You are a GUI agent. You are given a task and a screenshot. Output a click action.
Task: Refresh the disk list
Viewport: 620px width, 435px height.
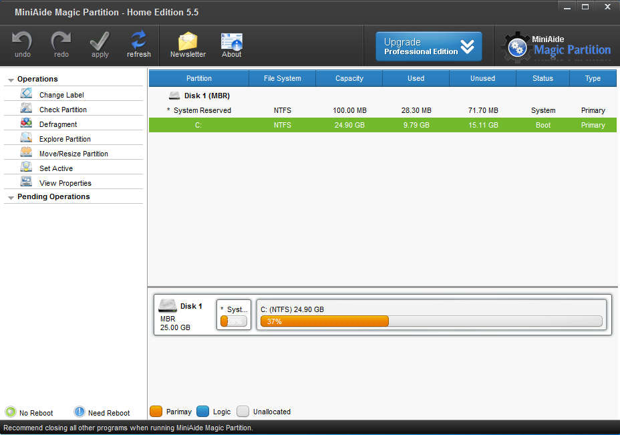coord(138,42)
